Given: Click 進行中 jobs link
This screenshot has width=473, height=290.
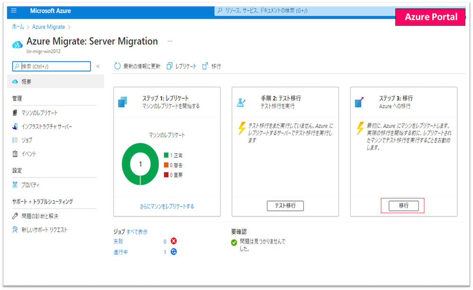Looking at the screenshot, I should click(121, 252).
